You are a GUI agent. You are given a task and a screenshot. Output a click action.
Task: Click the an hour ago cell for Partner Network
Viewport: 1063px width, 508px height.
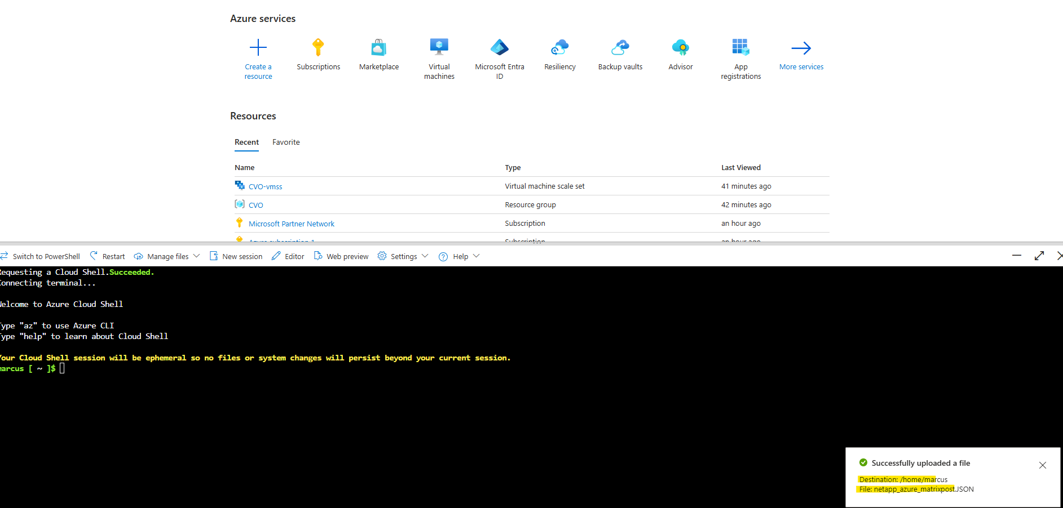point(741,224)
